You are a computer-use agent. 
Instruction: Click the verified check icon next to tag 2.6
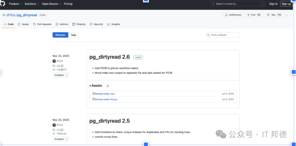pyautogui.click(x=62, y=66)
